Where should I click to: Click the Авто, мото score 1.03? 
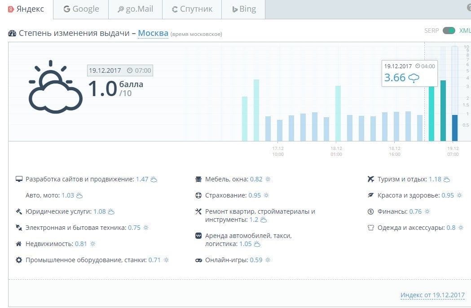point(67,195)
